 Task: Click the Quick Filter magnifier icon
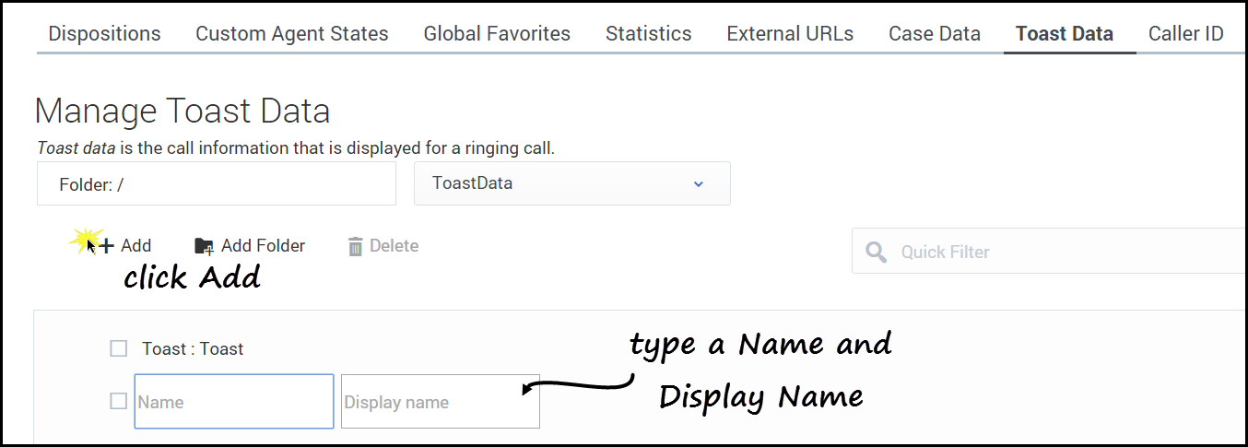click(x=877, y=253)
